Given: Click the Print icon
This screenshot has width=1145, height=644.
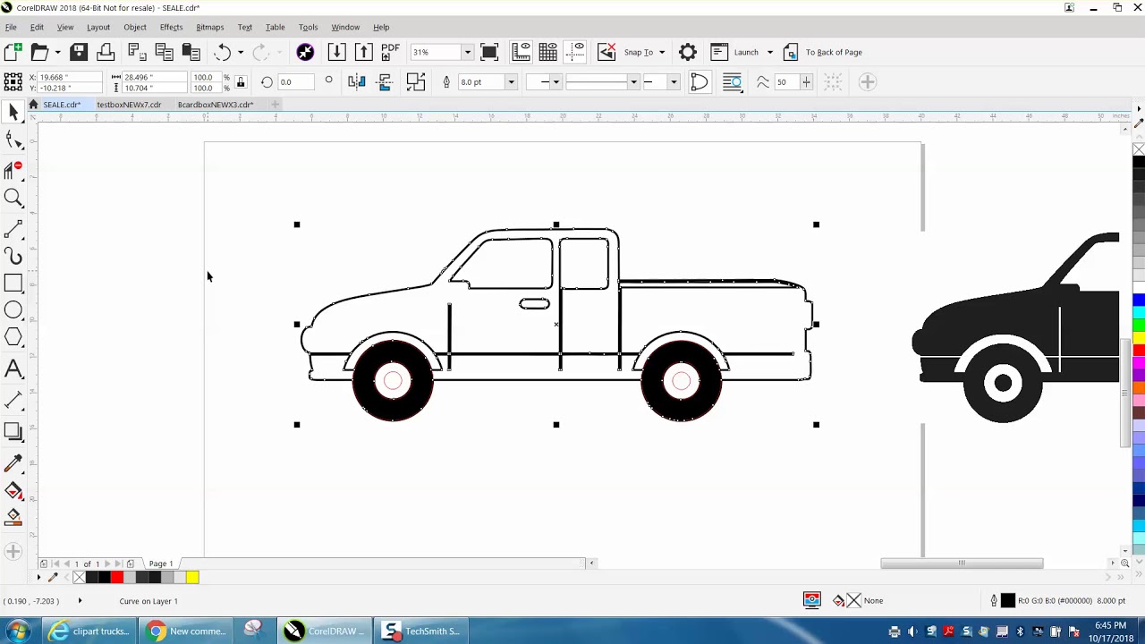Looking at the screenshot, I should [106, 52].
